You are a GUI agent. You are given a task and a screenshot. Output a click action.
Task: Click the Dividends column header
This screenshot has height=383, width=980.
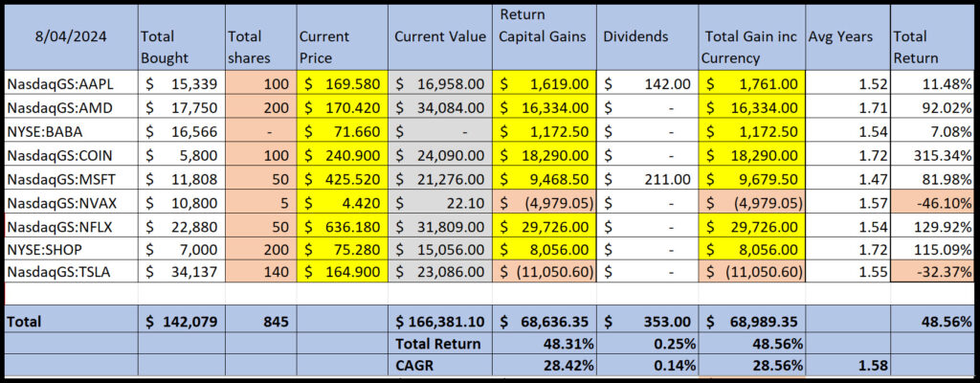click(x=647, y=37)
